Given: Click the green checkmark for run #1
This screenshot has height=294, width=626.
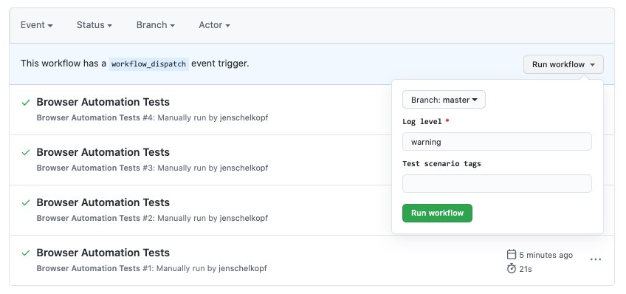Looking at the screenshot, I should click(26, 253).
